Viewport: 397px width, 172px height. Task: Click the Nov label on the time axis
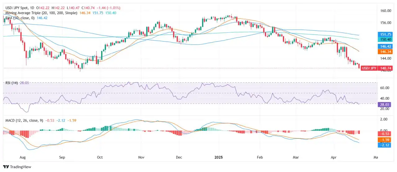pyautogui.click(x=141, y=157)
